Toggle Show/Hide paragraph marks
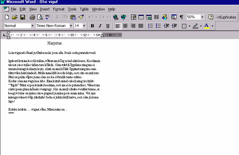The width and height of the screenshot is (239, 155). coord(181,17)
